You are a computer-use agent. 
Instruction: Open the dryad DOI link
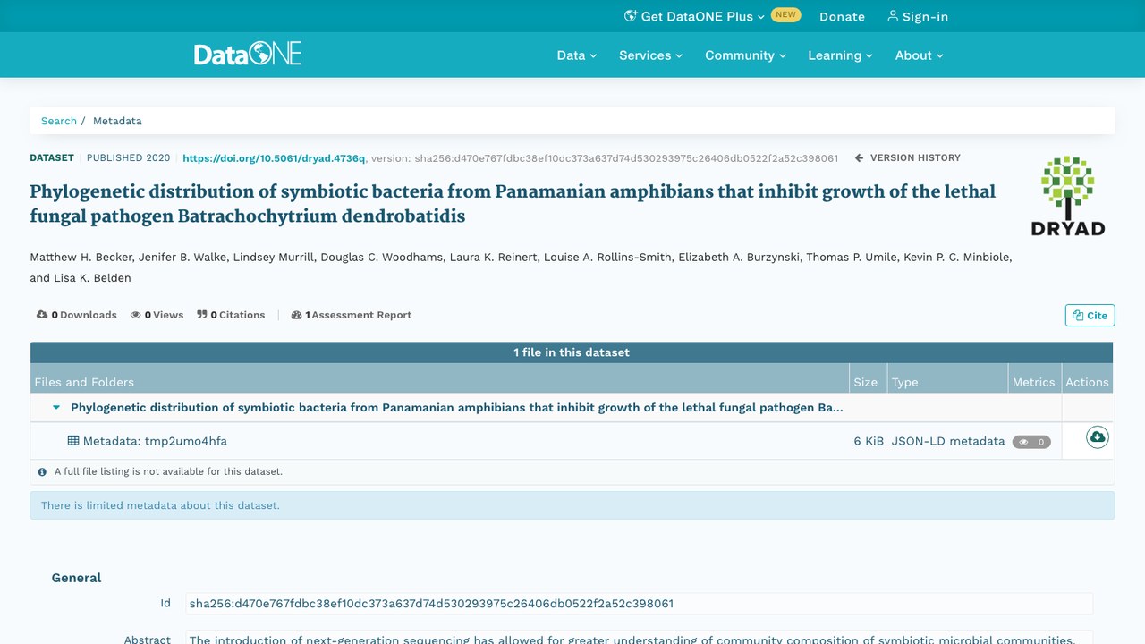pyautogui.click(x=274, y=158)
